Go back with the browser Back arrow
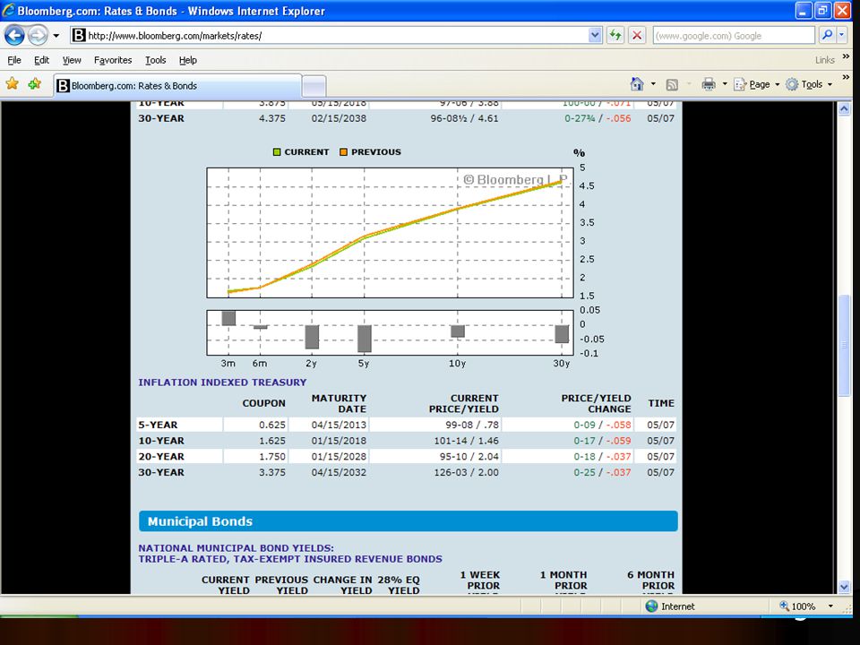860x645 pixels. [15, 36]
